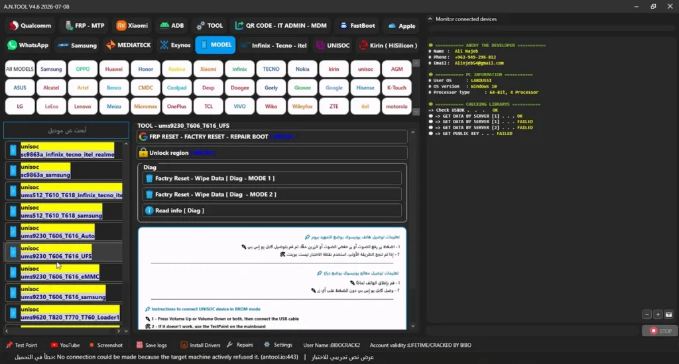This screenshot has height=364, width=679.
Task: Focus the Arabic model search field
Action: pos(66,130)
